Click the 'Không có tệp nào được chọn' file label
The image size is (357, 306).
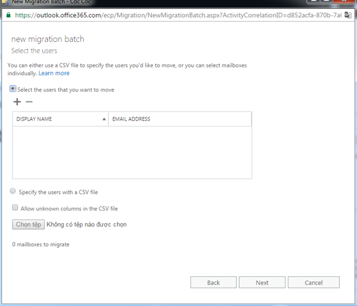(x=87, y=225)
